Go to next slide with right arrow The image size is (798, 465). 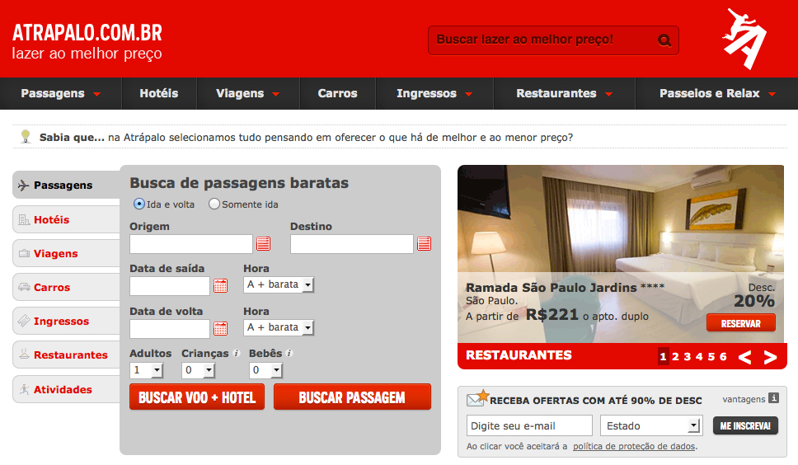[770, 357]
